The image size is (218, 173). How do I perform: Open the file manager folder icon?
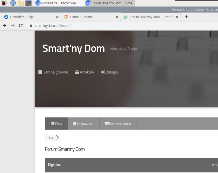21,3
